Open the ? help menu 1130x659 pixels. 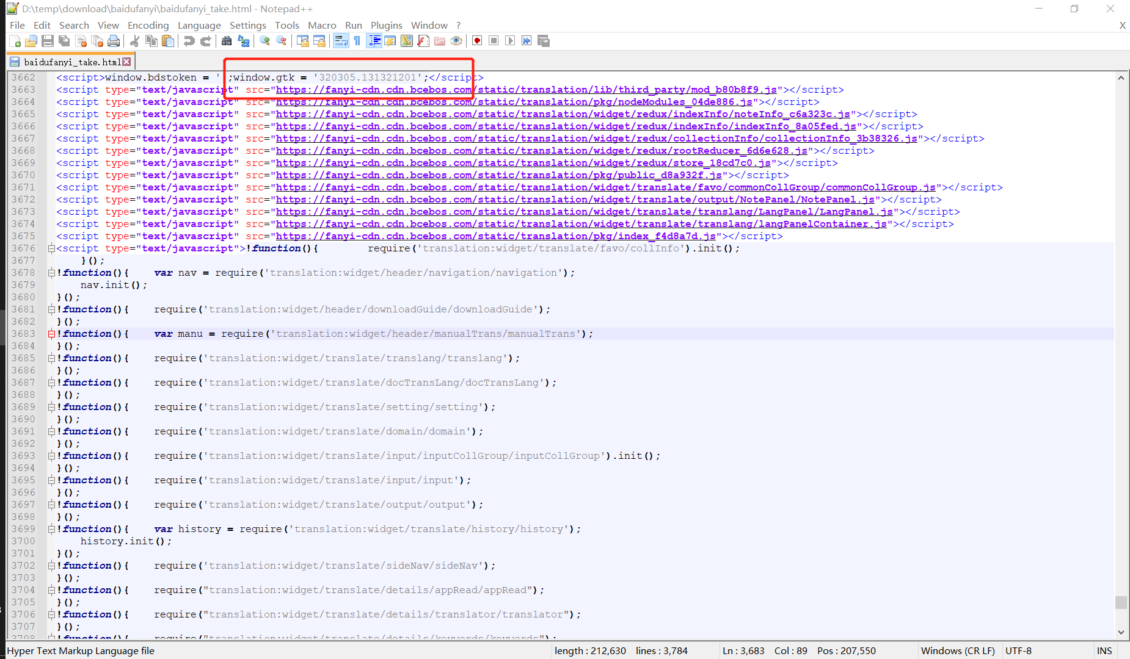(x=459, y=25)
